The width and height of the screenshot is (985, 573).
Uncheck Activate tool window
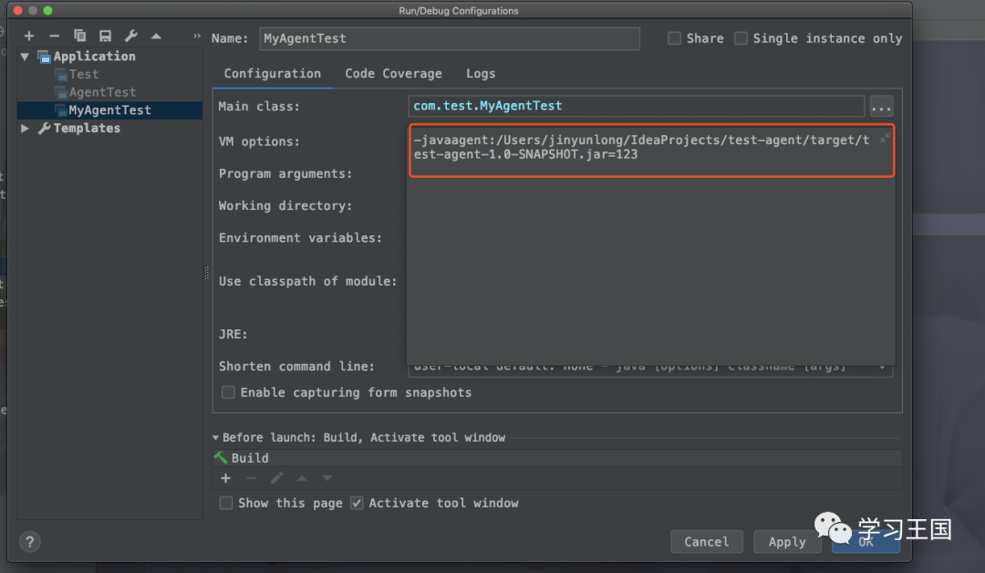pyautogui.click(x=357, y=503)
